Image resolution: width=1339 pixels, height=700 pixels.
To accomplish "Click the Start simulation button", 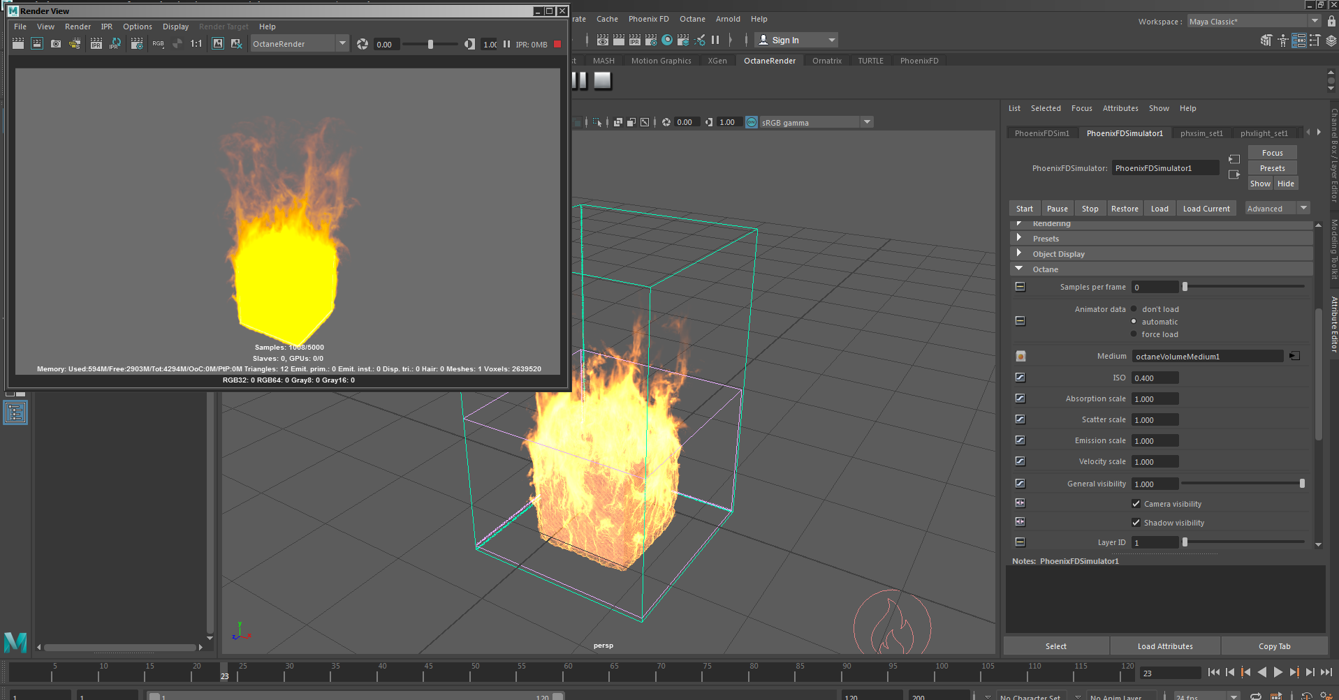I will [x=1025, y=209].
